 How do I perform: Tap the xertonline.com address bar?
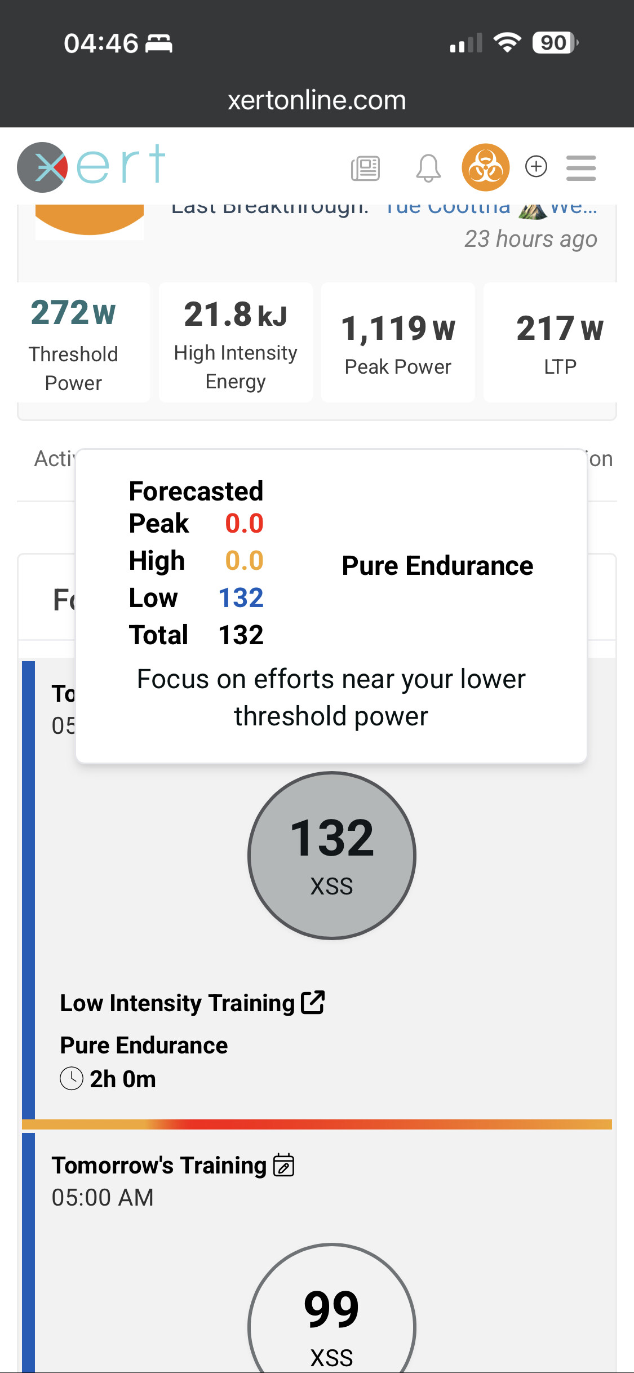tap(317, 100)
